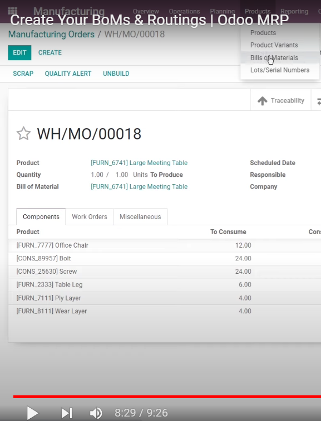This screenshot has width=321, height=421.
Task: Mute the video volume speaker icon
Action: coord(96,413)
